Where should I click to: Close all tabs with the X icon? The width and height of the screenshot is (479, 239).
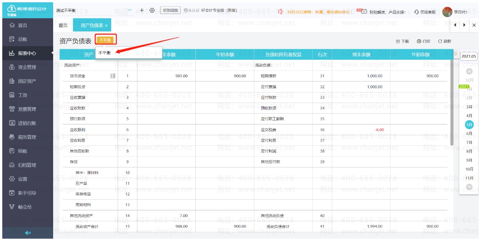(x=474, y=25)
